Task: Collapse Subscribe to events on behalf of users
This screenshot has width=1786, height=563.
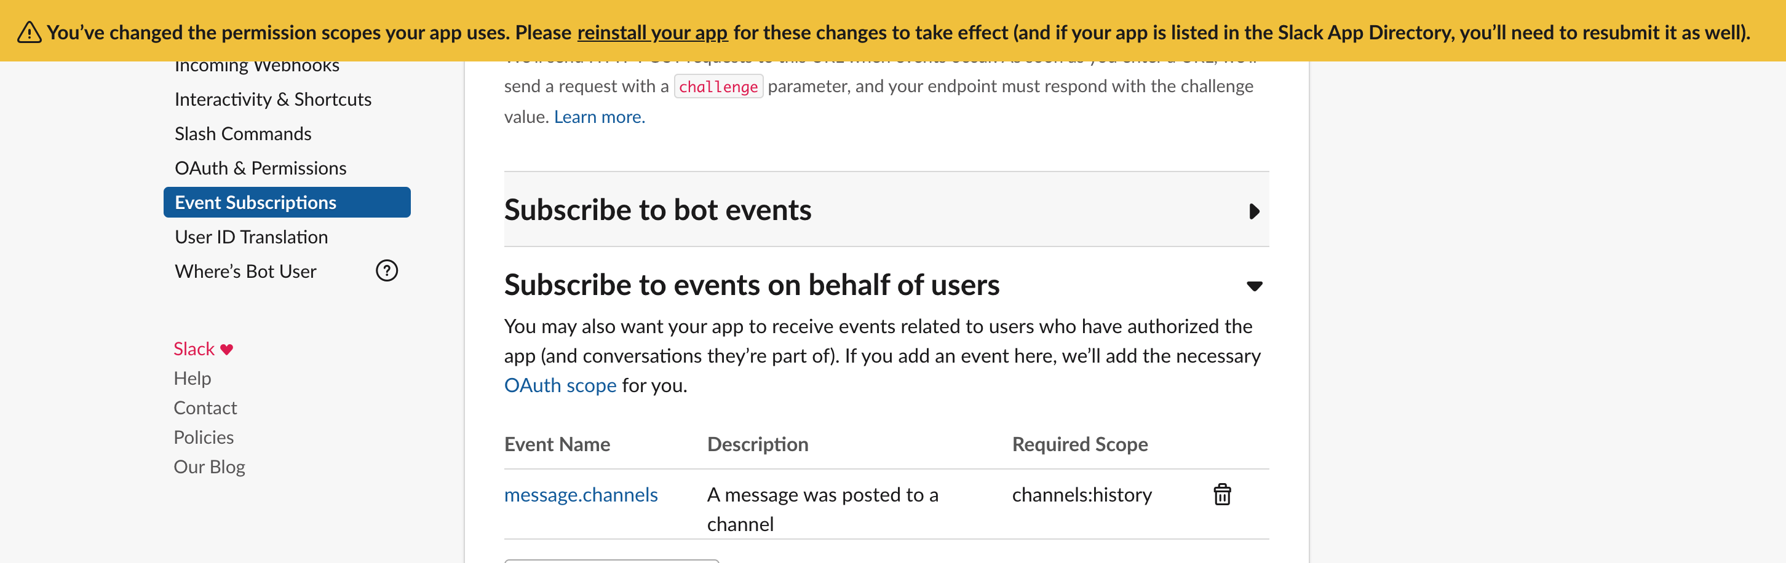Action: pyautogui.click(x=1253, y=286)
